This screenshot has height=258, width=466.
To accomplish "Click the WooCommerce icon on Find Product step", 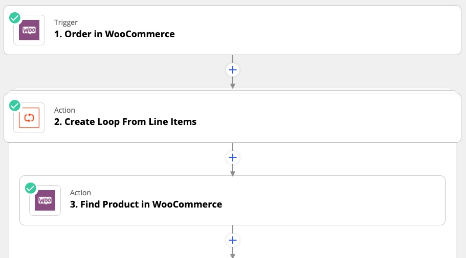I will tap(45, 200).
